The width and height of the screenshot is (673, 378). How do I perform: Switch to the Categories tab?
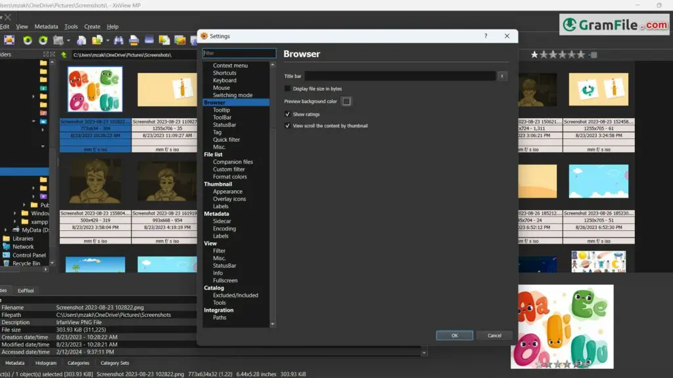pyautogui.click(x=78, y=363)
